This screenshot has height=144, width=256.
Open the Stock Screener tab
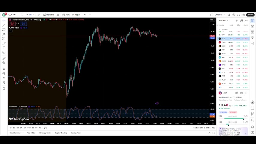click(17, 133)
